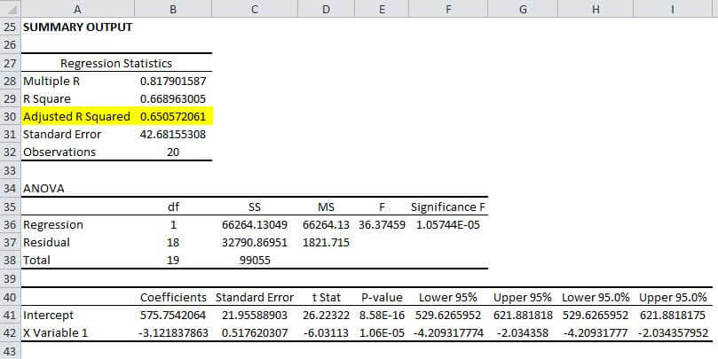Select the Upper 95.0% heading cell
This screenshot has height=359, width=718.
[x=673, y=298]
